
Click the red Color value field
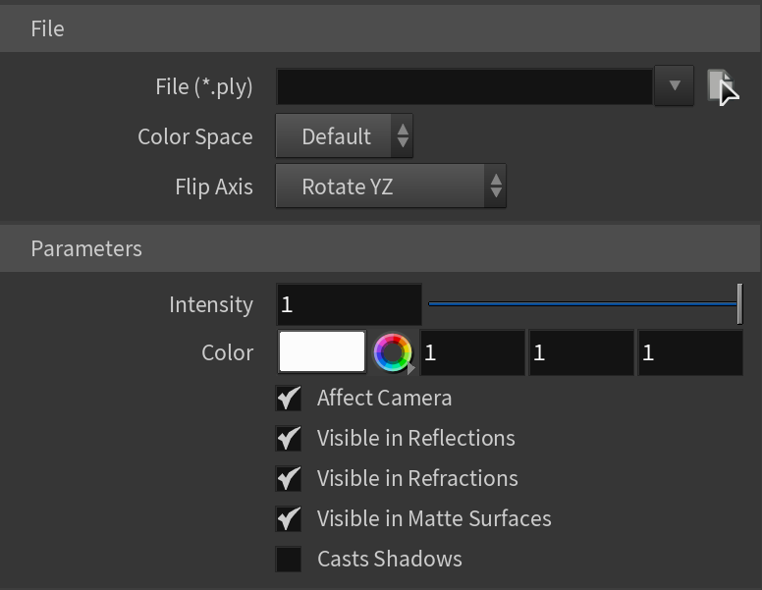tap(472, 352)
